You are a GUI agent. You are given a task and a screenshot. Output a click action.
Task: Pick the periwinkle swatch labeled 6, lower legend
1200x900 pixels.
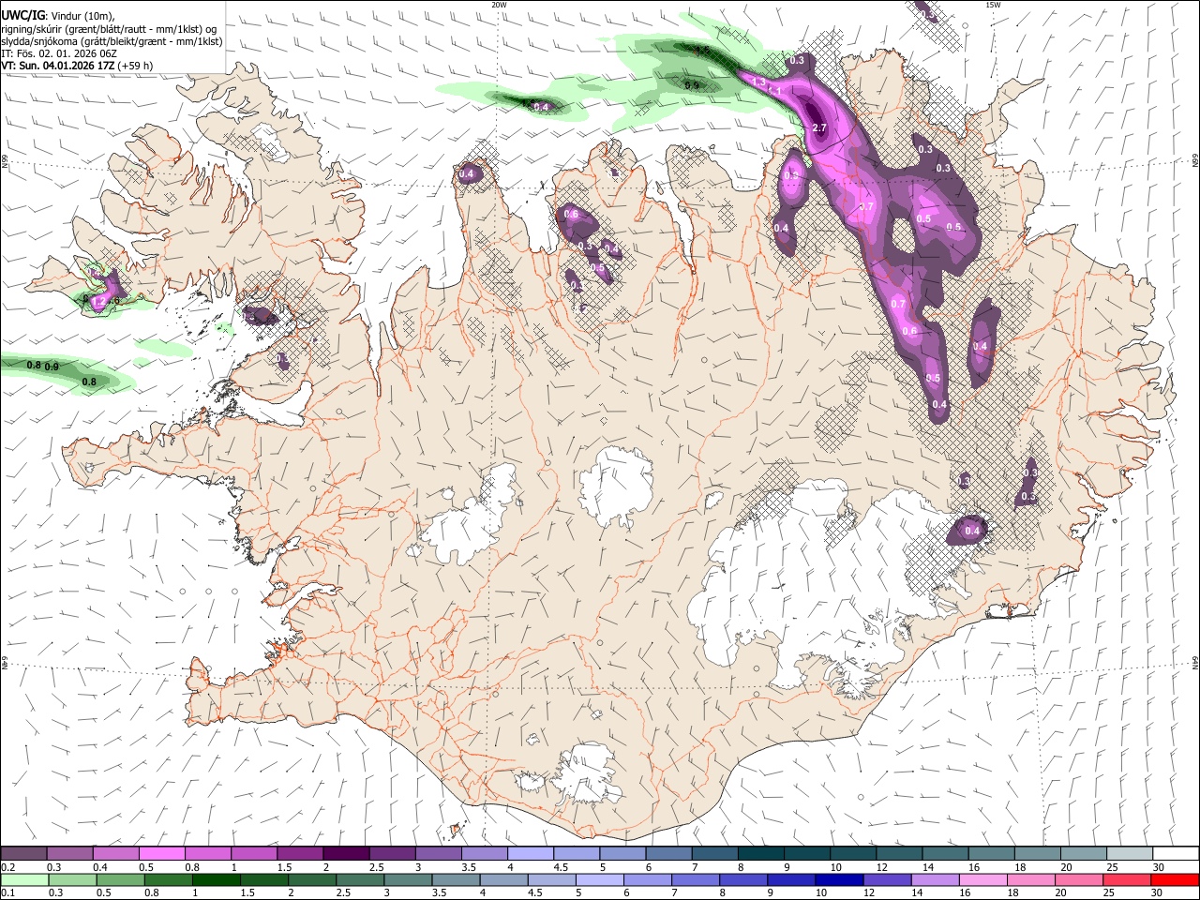point(647,879)
